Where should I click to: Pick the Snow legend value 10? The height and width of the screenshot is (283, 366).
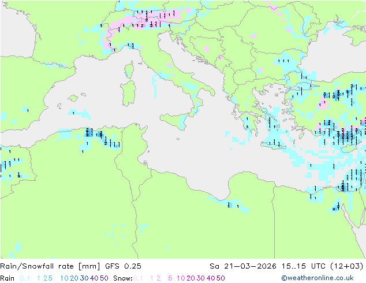[181, 278]
